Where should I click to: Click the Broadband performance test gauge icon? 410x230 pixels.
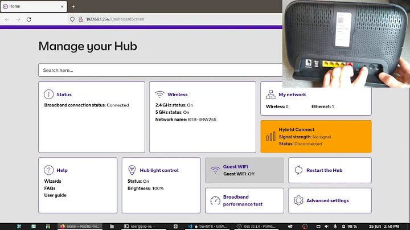coord(215,200)
